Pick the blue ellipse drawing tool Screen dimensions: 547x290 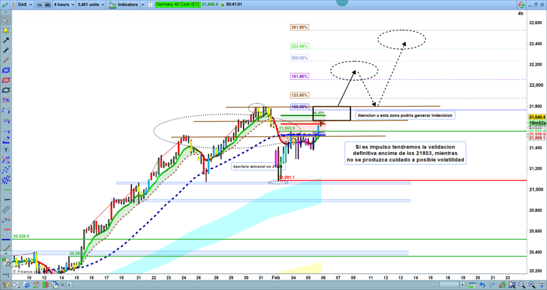(6, 70)
